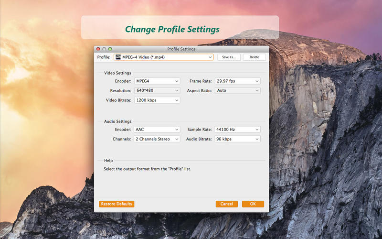Zoom the Profile Settings window with green button
Viewport: 382px width, 239px height.
[110, 49]
